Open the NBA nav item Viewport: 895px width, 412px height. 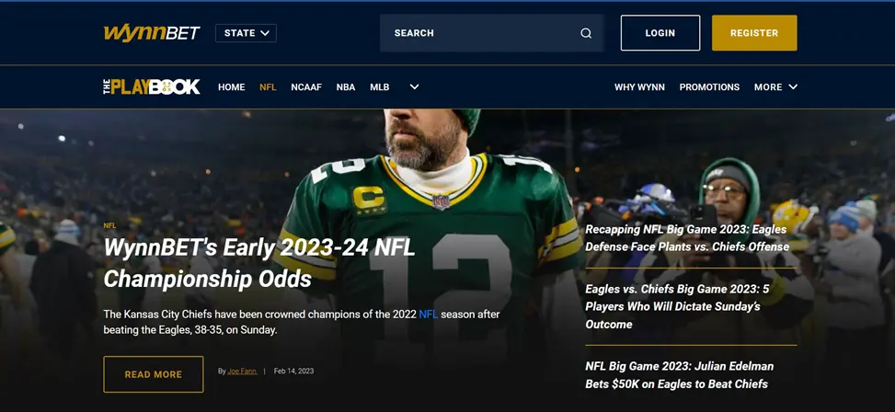coord(345,87)
